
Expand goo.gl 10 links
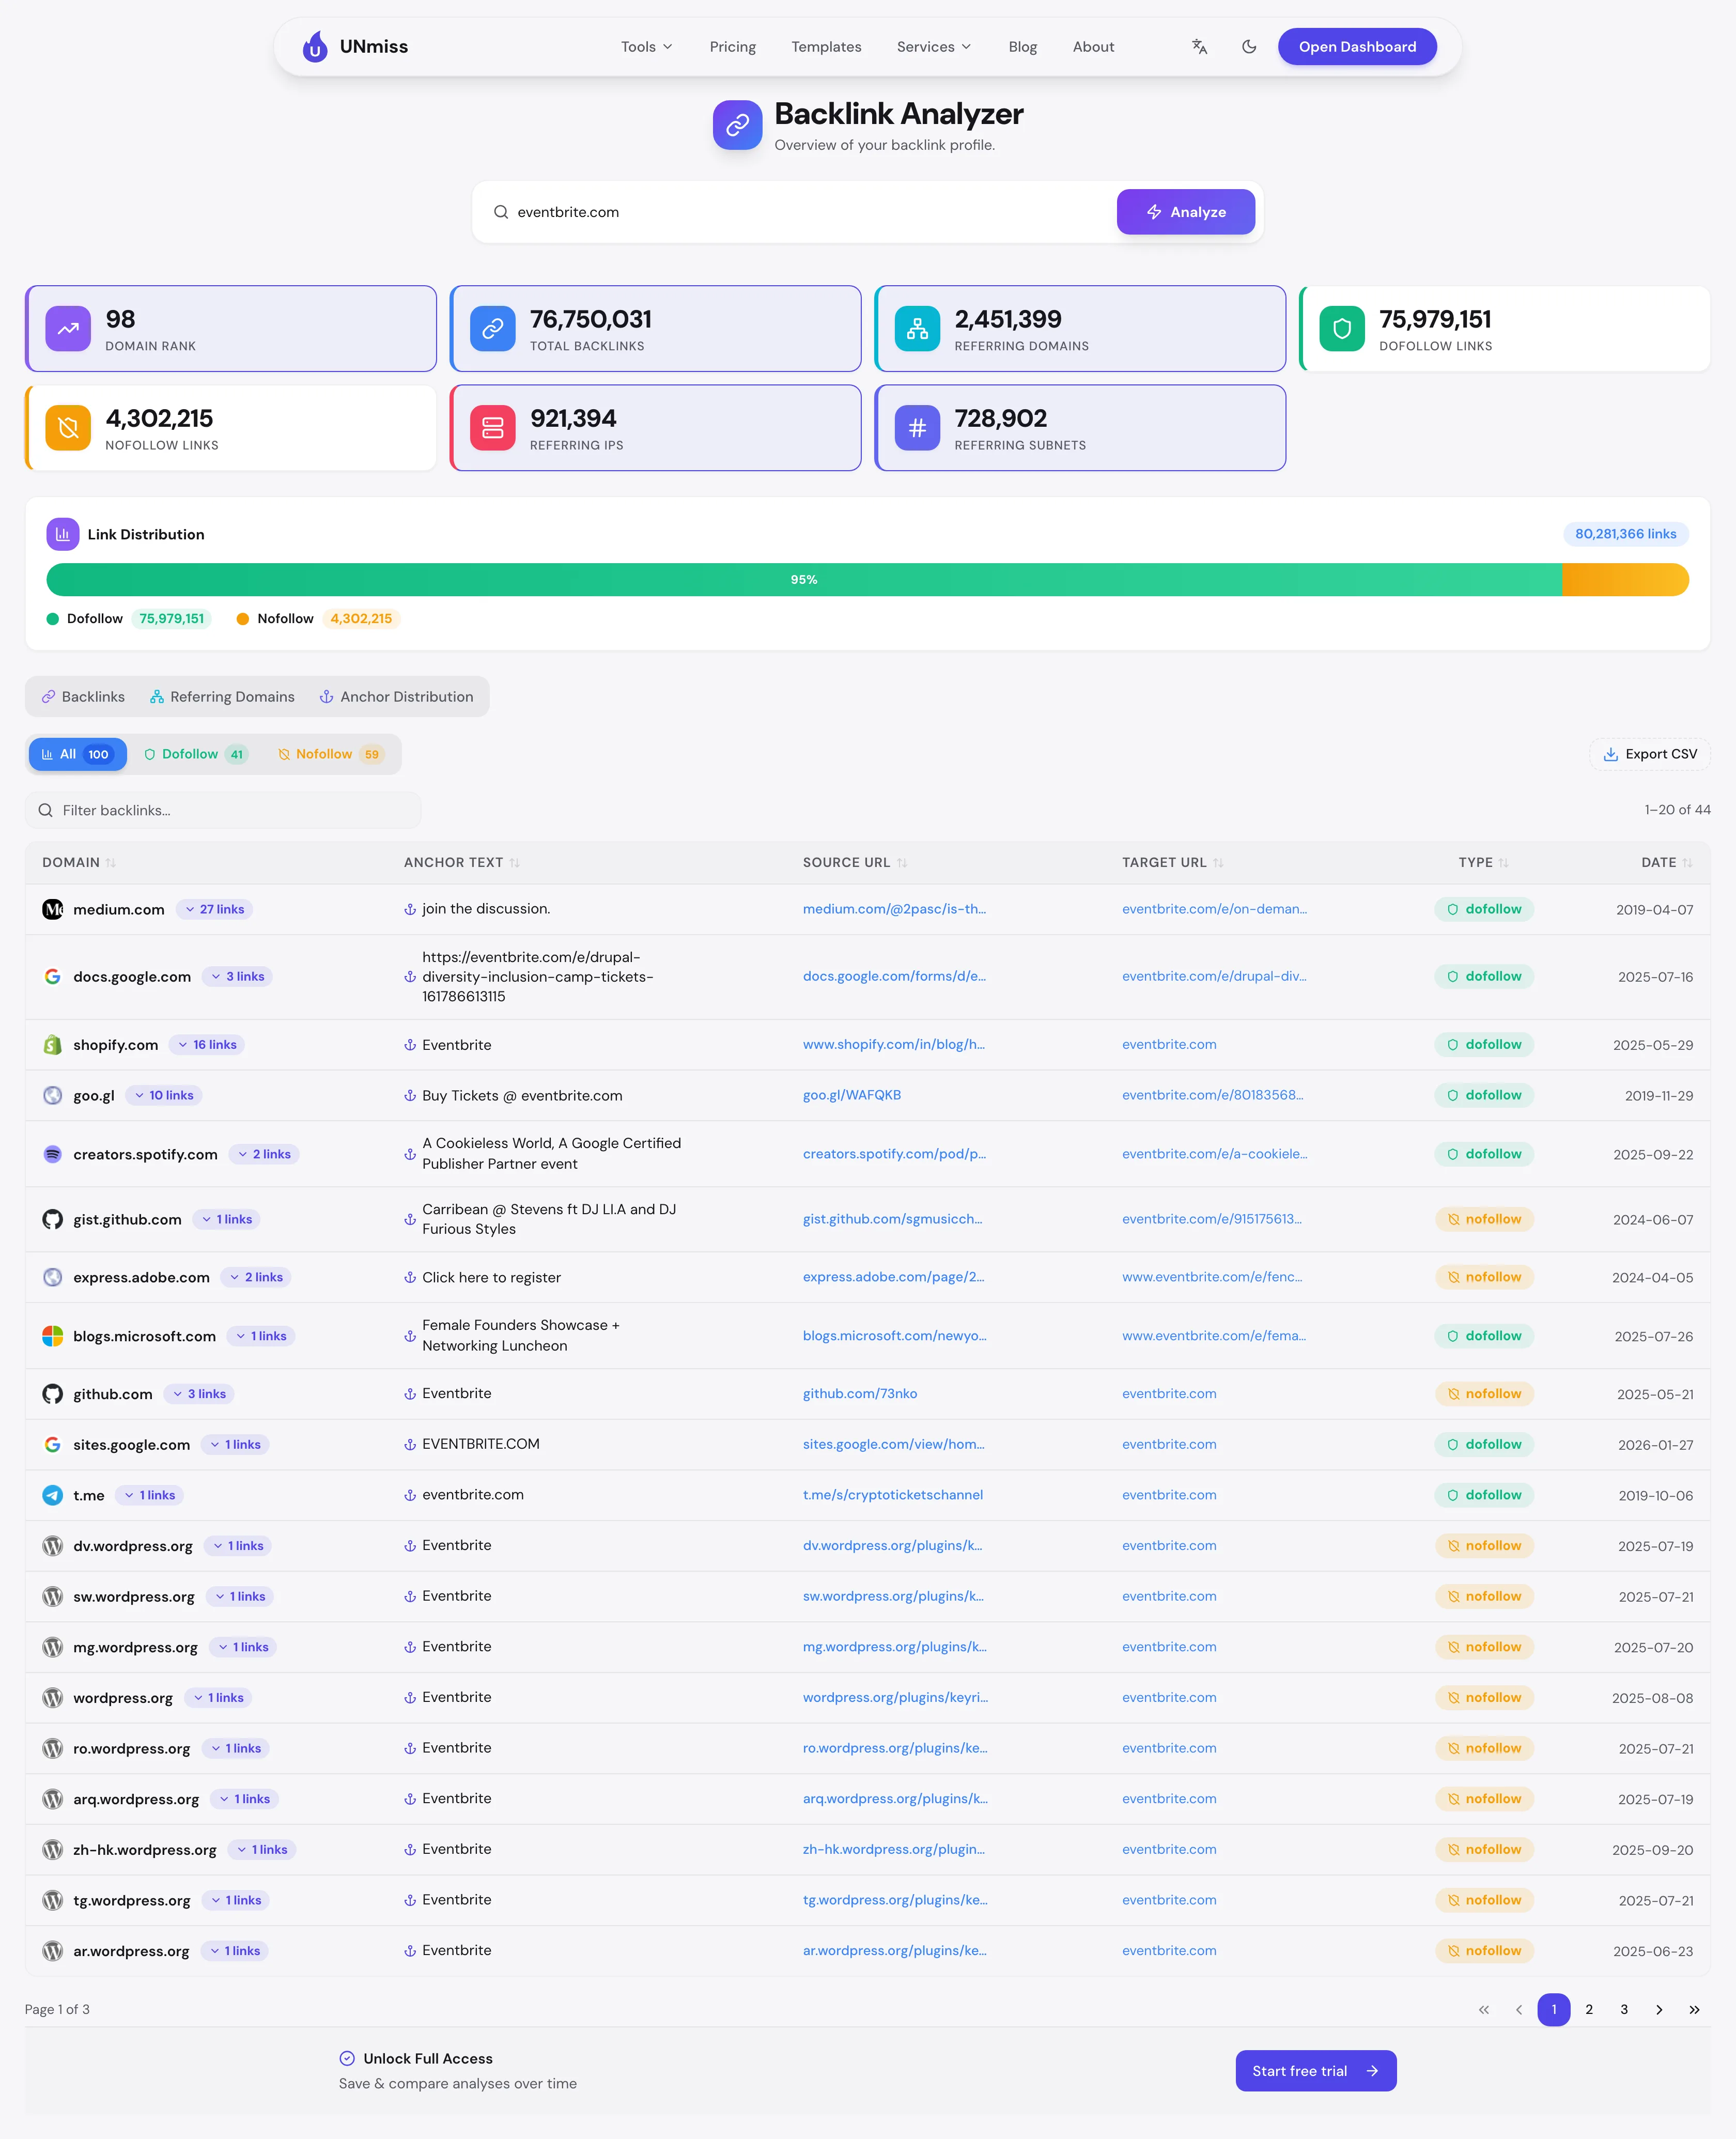click(164, 1095)
